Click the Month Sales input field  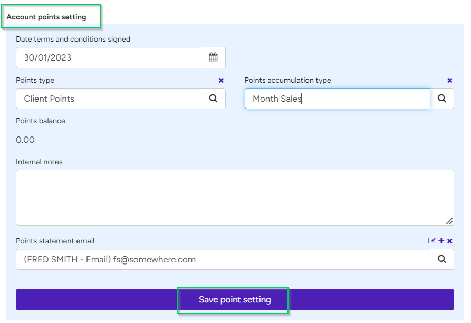tap(338, 99)
